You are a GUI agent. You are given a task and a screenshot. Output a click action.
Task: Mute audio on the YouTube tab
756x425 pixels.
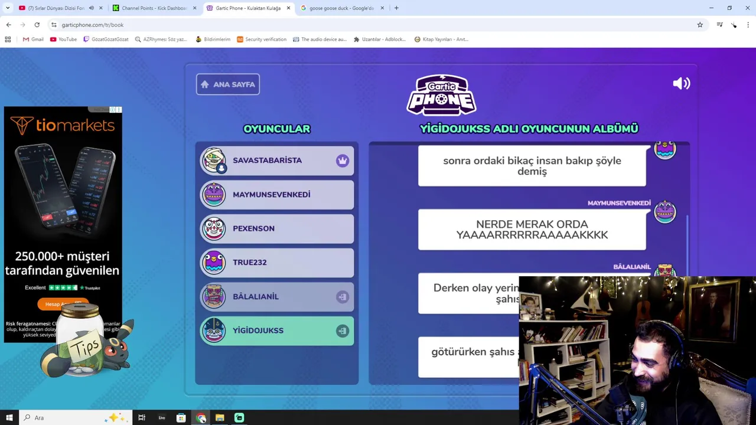92,8
